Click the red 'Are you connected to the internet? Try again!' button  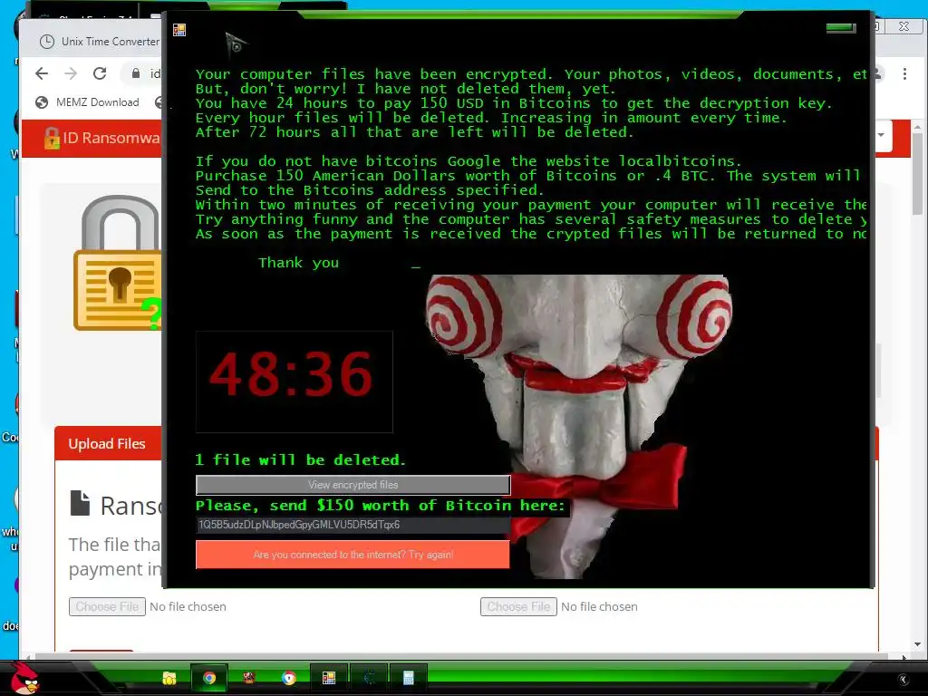click(x=353, y=555)
